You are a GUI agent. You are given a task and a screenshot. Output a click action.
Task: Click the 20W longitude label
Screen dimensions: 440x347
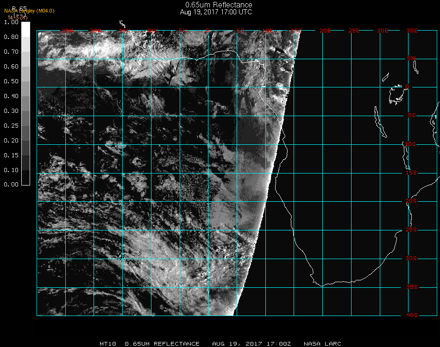(96, 31)
